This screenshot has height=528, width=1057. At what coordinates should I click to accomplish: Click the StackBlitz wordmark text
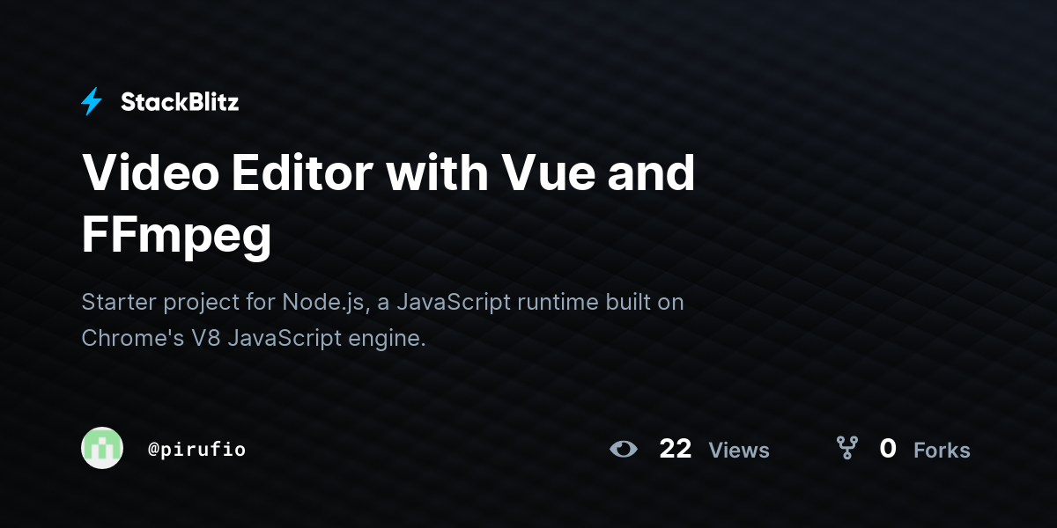click(180, 102)
